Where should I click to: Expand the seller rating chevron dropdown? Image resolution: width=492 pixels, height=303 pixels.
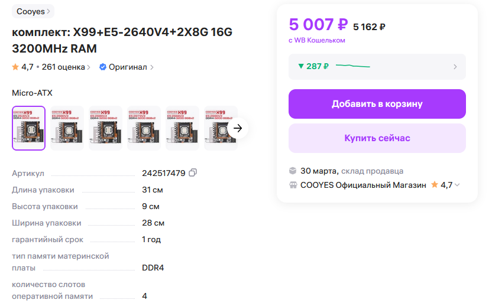click(x=457, y=185)
